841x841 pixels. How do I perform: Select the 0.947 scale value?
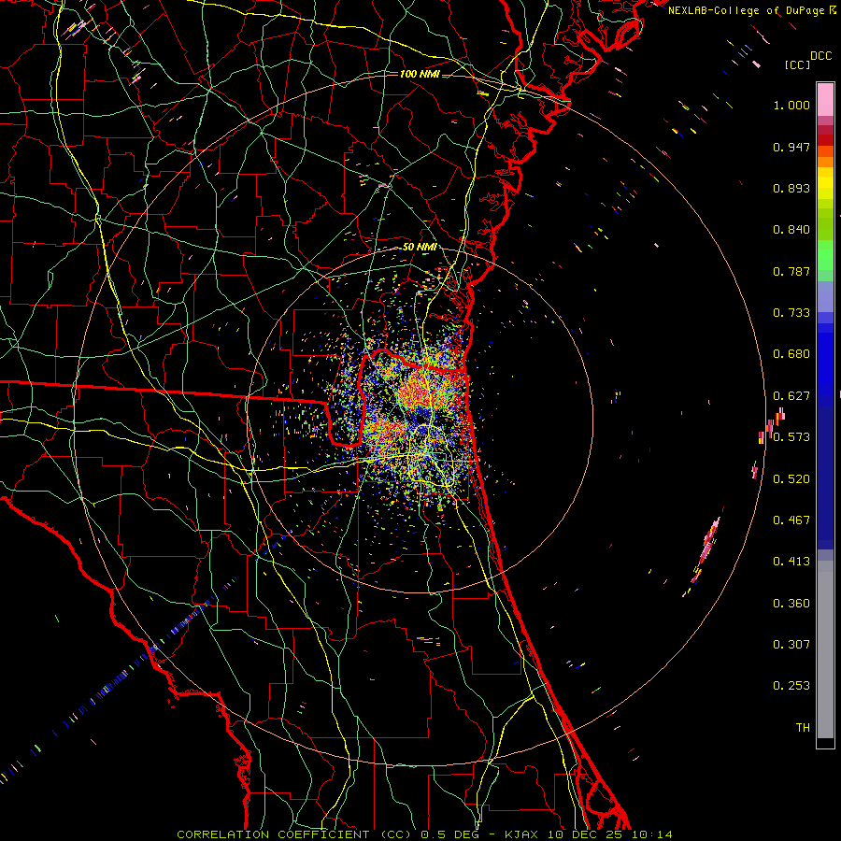791,147
